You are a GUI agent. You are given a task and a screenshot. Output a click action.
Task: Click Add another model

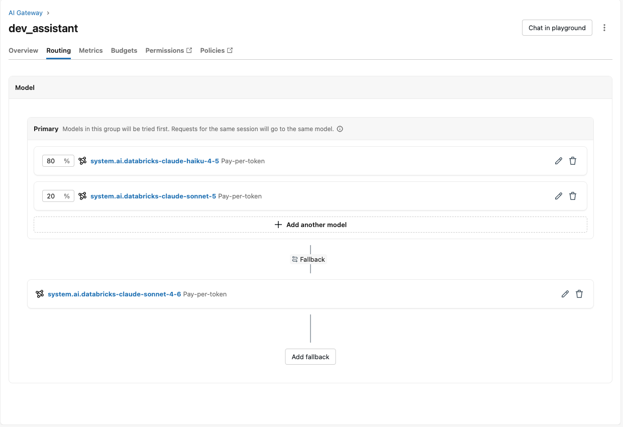point(310,225)
